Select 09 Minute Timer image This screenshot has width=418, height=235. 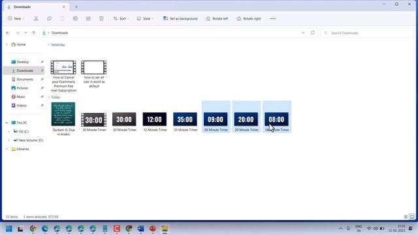(216, 117)
